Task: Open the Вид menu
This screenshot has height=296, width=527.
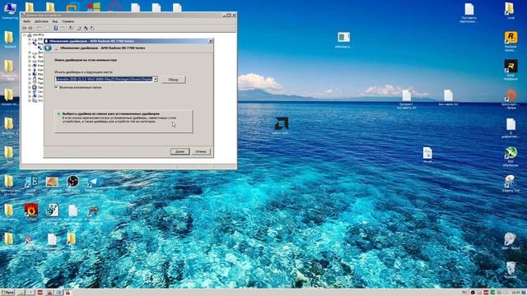Action: click(x=55, y=21)
